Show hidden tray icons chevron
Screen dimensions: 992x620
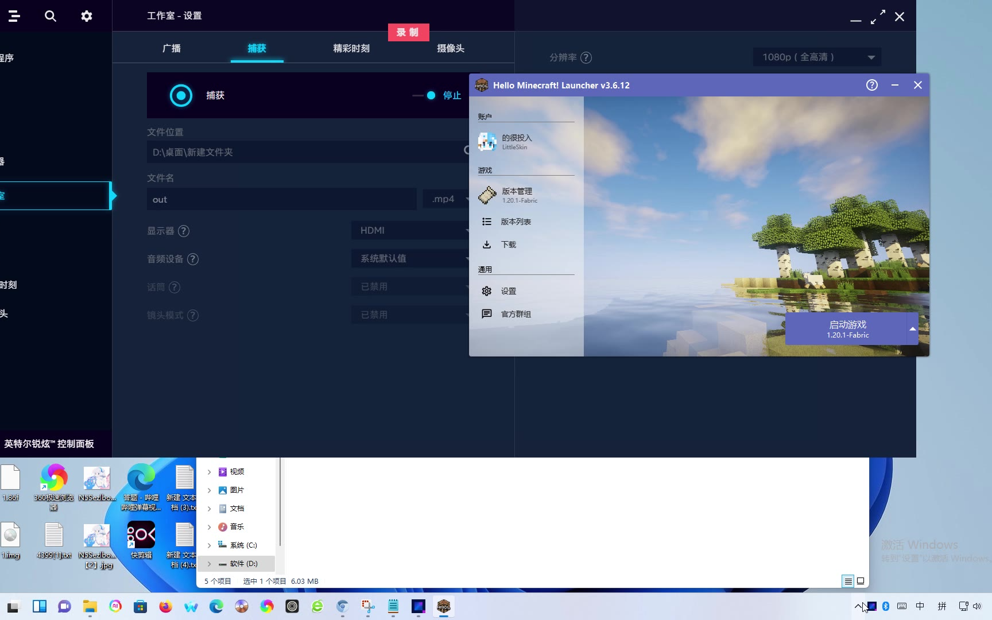858,606
